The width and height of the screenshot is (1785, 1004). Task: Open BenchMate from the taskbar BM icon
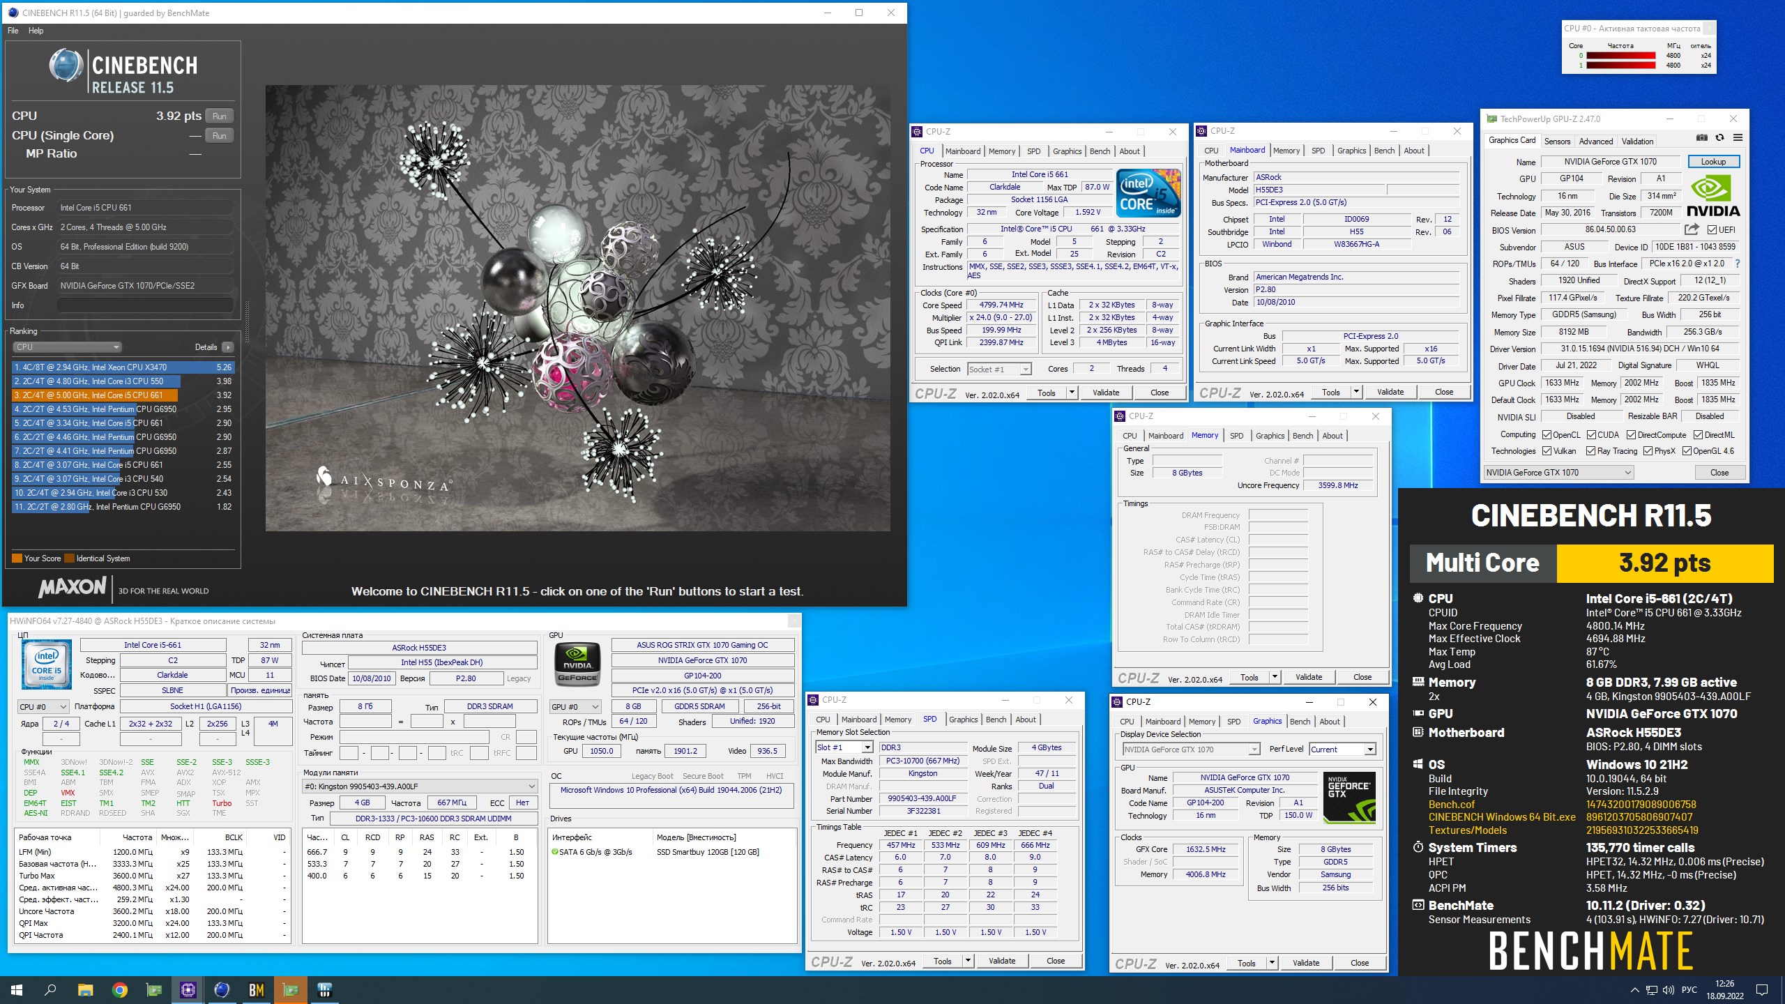click(x=256, y=990)
